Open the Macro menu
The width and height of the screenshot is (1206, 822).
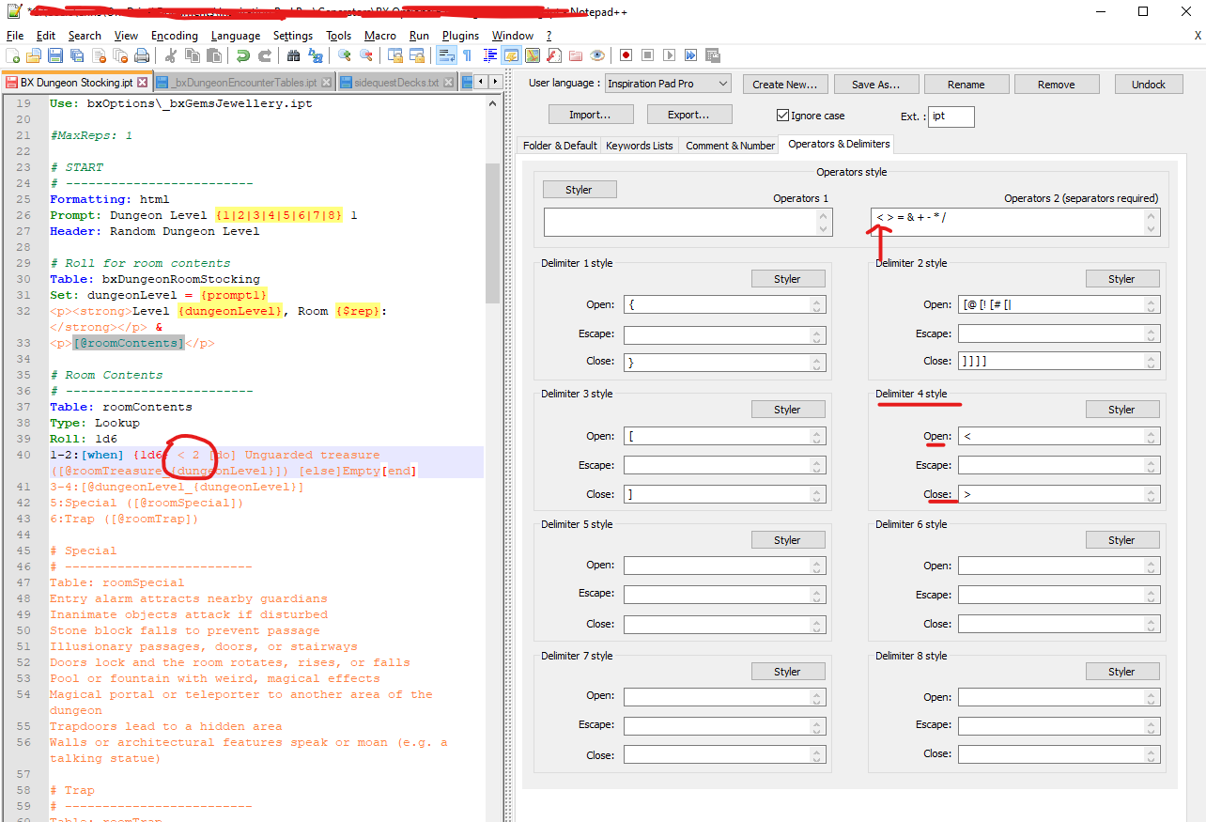380,36
